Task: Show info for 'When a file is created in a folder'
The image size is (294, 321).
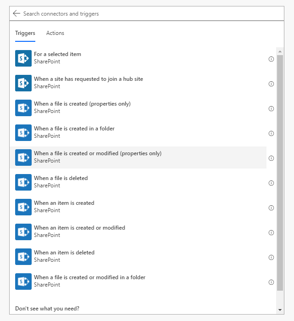Action: point(271,133)
